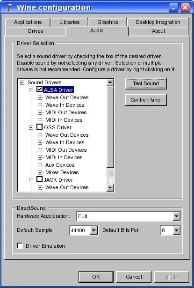Go to Desktop Integration tab
This screenshot has height=288, width=194.
[158, 22]
